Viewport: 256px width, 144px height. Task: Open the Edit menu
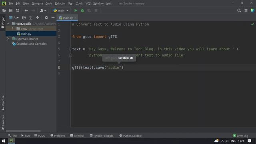18,4
